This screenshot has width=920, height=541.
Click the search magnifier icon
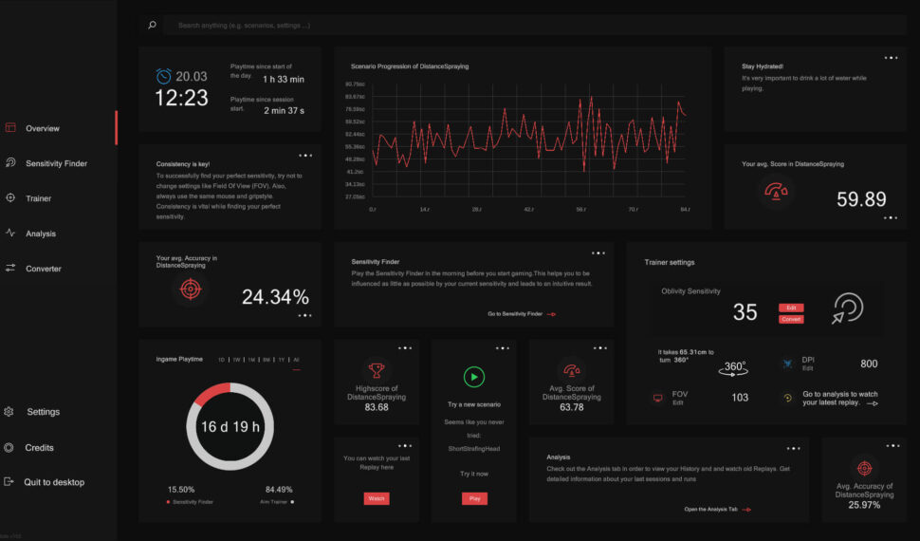152,26
